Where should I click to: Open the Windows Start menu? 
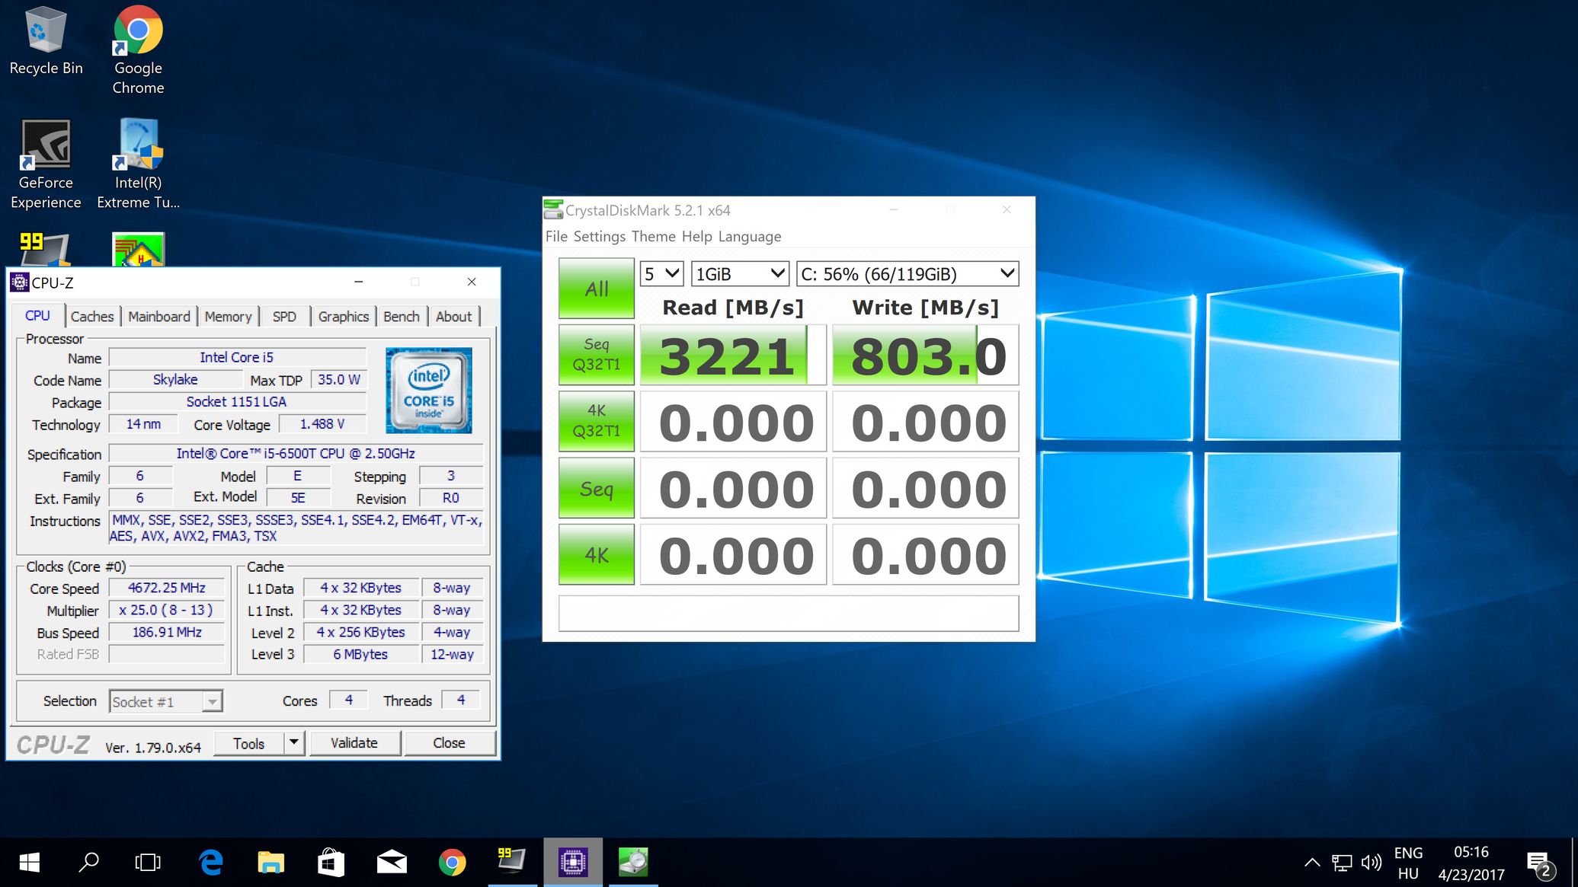29,863
